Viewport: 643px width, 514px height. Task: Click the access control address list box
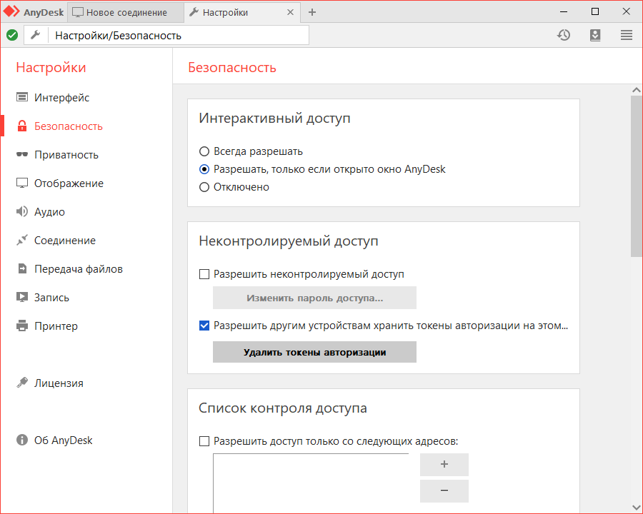311,483
